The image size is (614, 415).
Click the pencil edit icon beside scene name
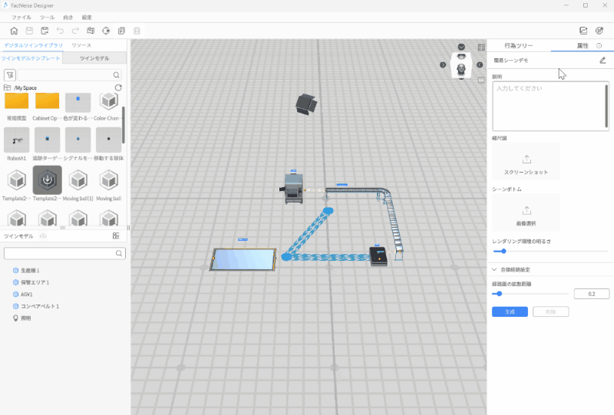pos(602,60)
